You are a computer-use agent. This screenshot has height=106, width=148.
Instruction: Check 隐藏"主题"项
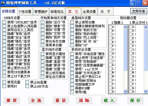coord(43,57)
